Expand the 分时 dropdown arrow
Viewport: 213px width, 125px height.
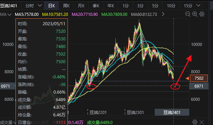point(40,6)
